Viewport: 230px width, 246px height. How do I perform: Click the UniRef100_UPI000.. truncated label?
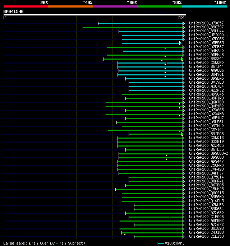point(208,35)
